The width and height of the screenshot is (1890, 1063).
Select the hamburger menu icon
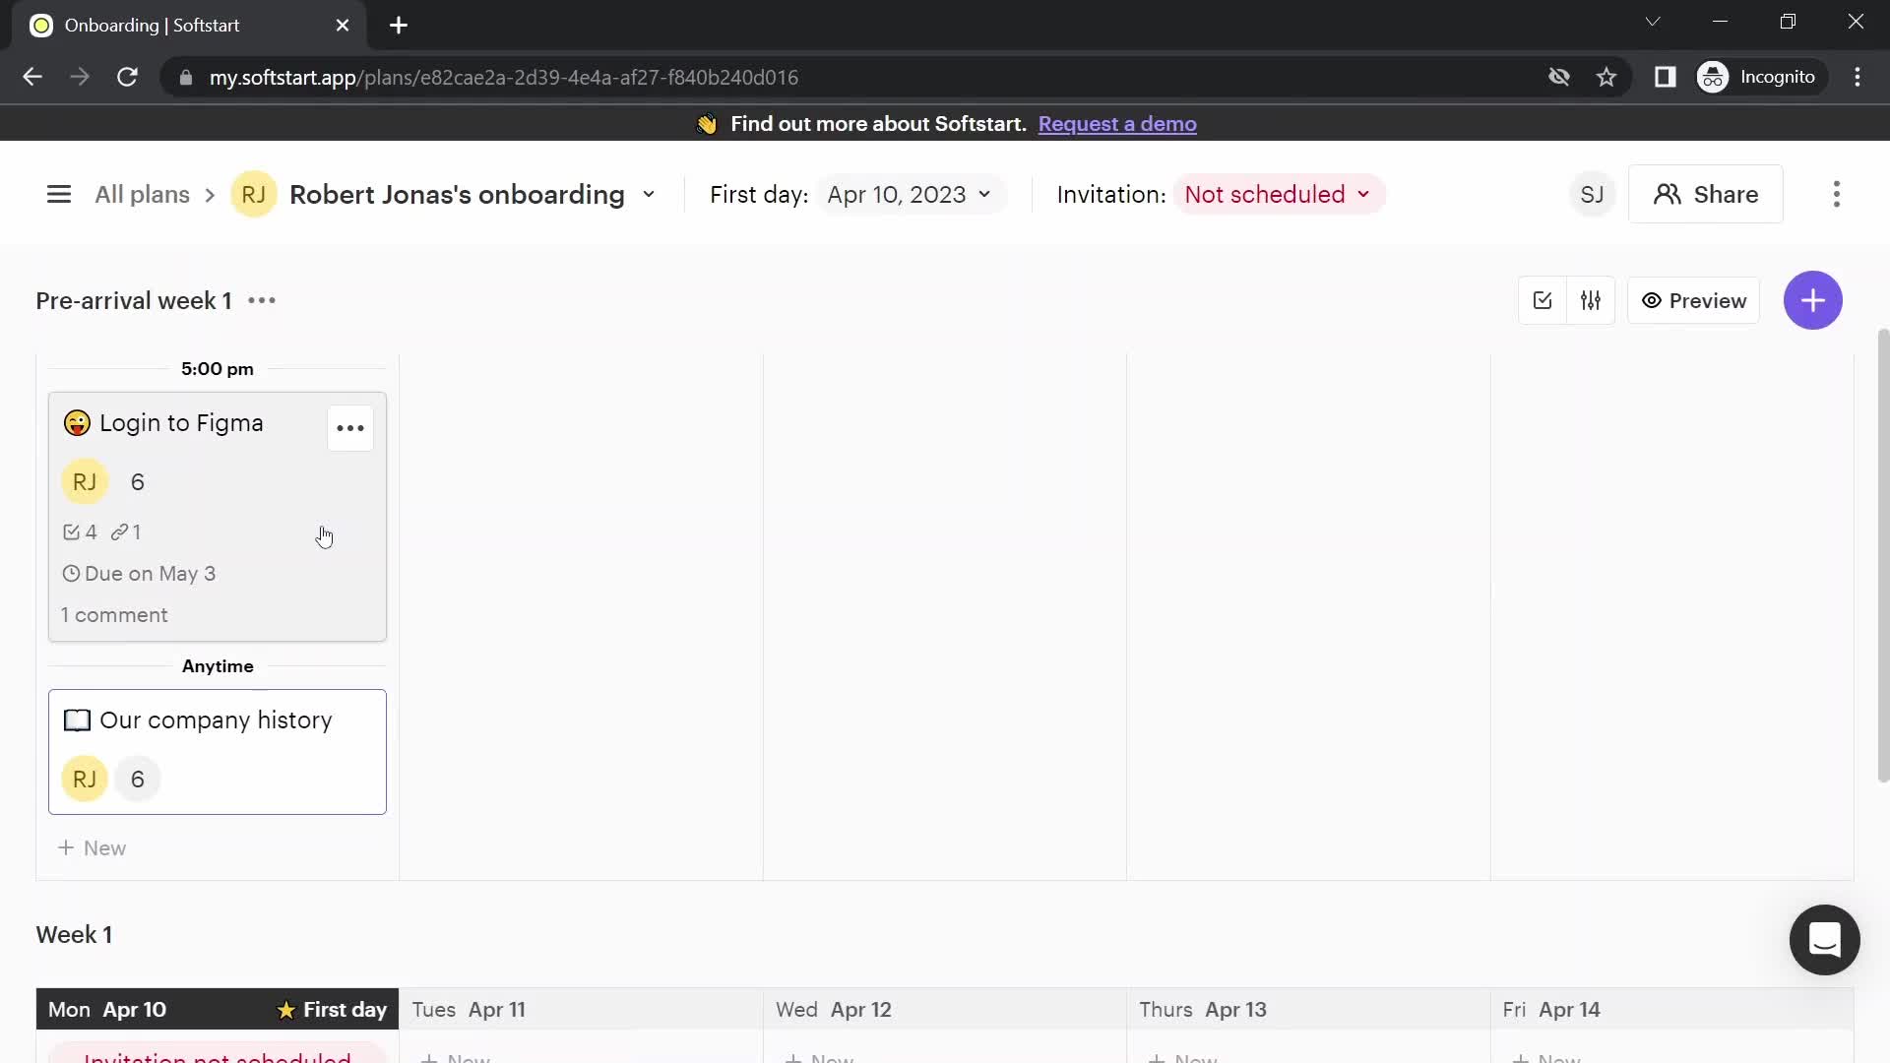click(58, 193)
